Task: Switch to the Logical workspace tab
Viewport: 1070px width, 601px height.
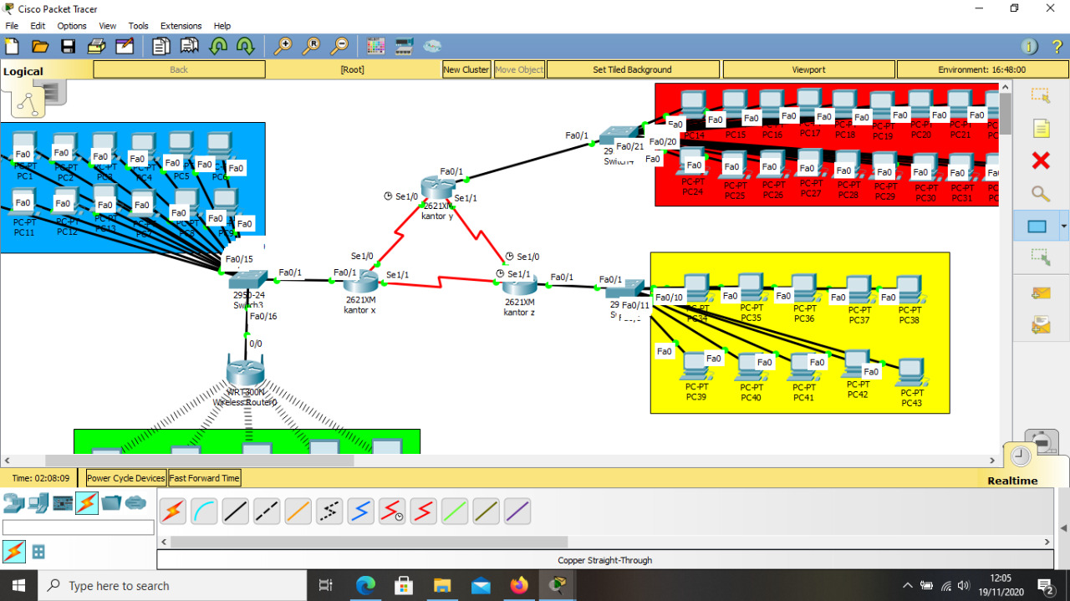Action: tap(23, 71)
